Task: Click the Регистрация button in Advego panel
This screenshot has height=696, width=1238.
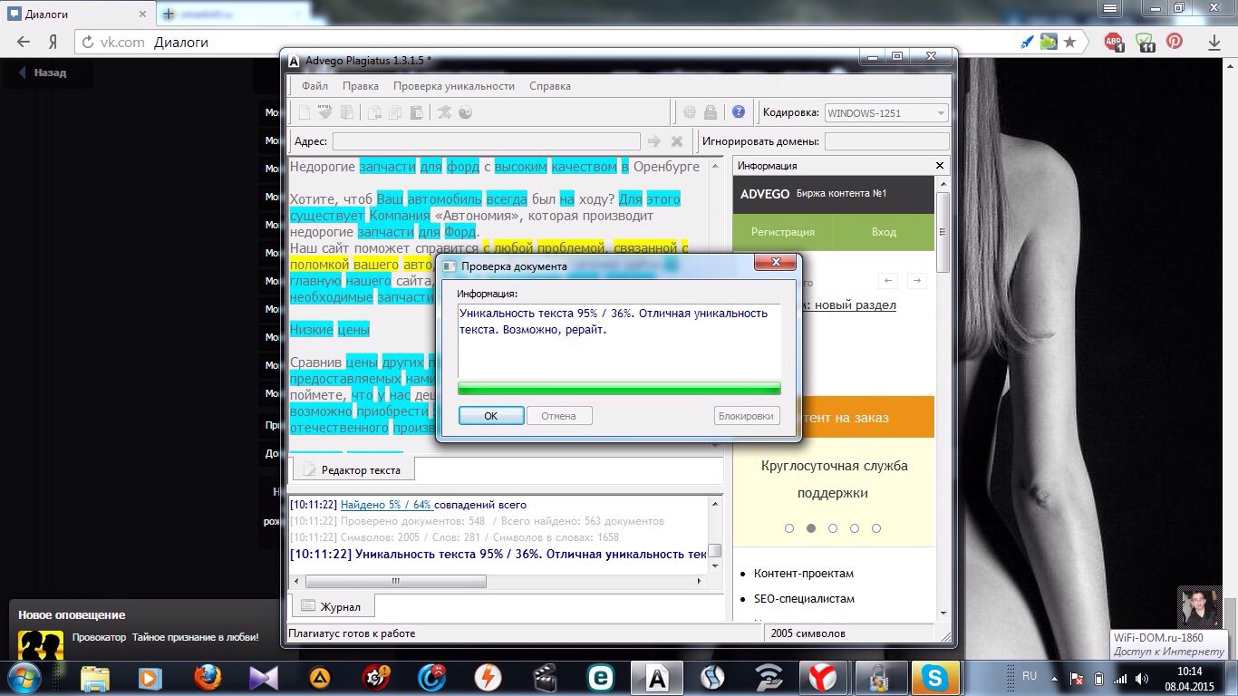Action: (x=783, y=232)
